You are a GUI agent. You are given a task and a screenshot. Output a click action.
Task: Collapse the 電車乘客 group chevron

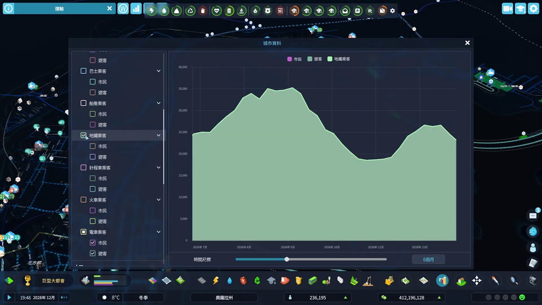point(159,232)
